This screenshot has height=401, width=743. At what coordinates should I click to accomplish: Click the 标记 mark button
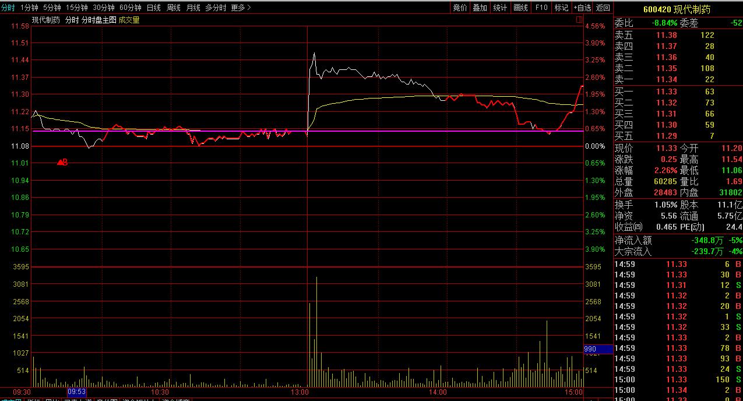coord(562,8)
